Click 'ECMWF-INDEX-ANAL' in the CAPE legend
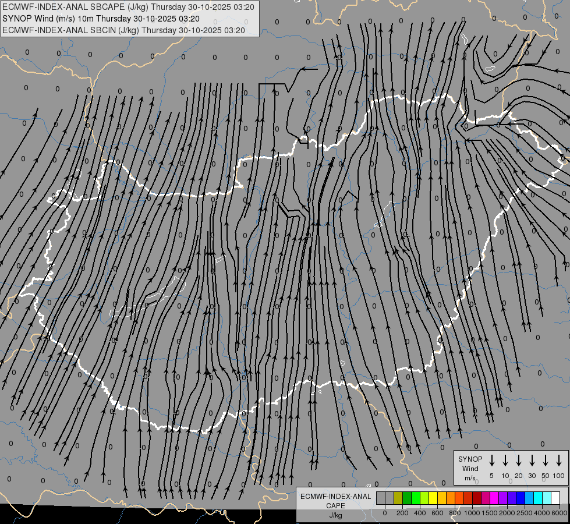Image resolution: width=570 pixels, height=524 pixels. point(335,497)
